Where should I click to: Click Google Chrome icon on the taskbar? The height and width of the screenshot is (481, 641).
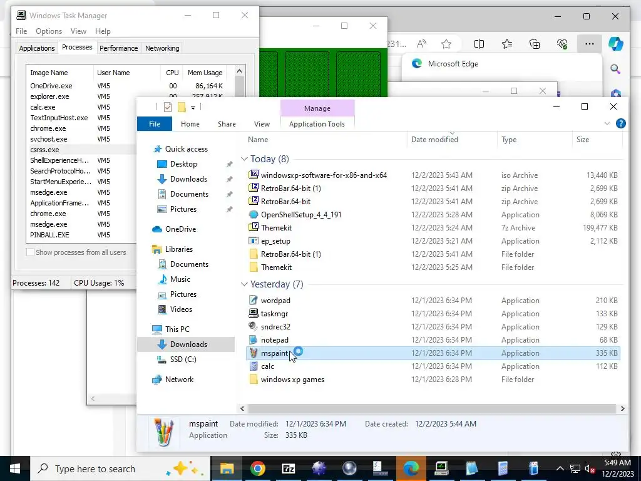pos(257,468)
